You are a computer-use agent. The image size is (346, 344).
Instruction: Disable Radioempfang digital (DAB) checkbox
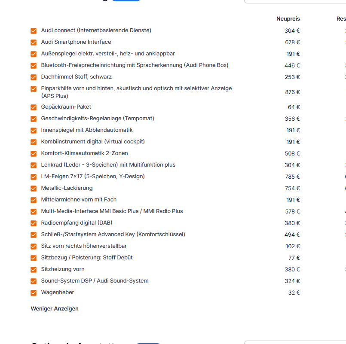[34, 223]
